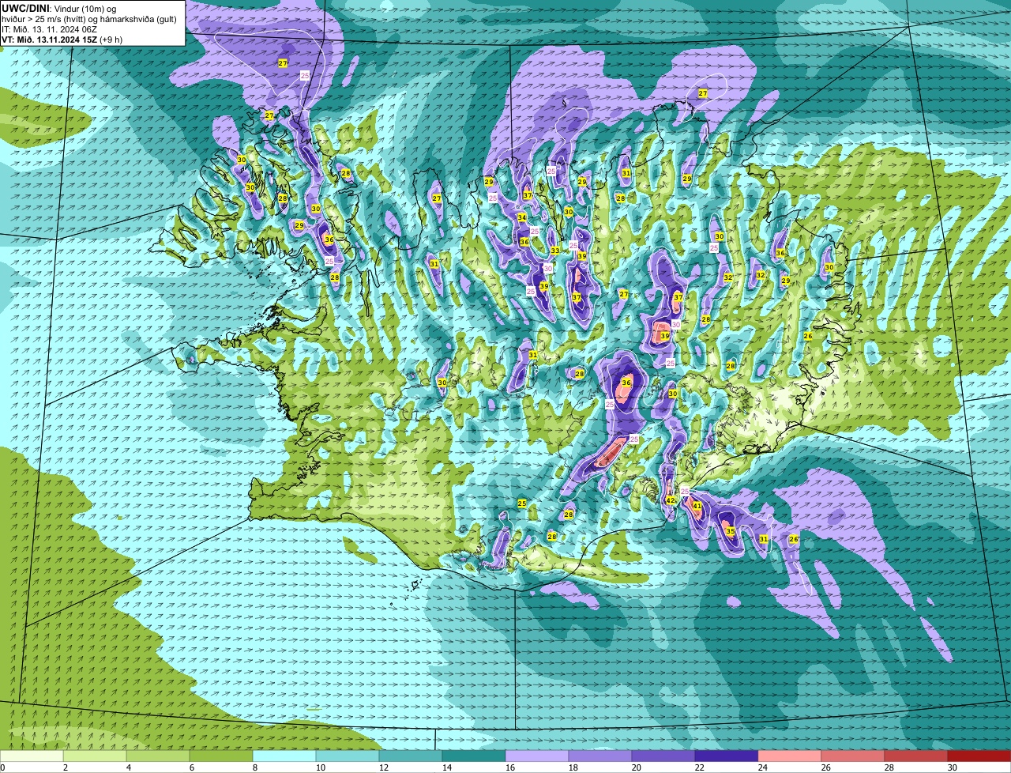Click the 26–28 m/s salmon legend swatch
The image size is (1011, 773).
pos(853,756)
